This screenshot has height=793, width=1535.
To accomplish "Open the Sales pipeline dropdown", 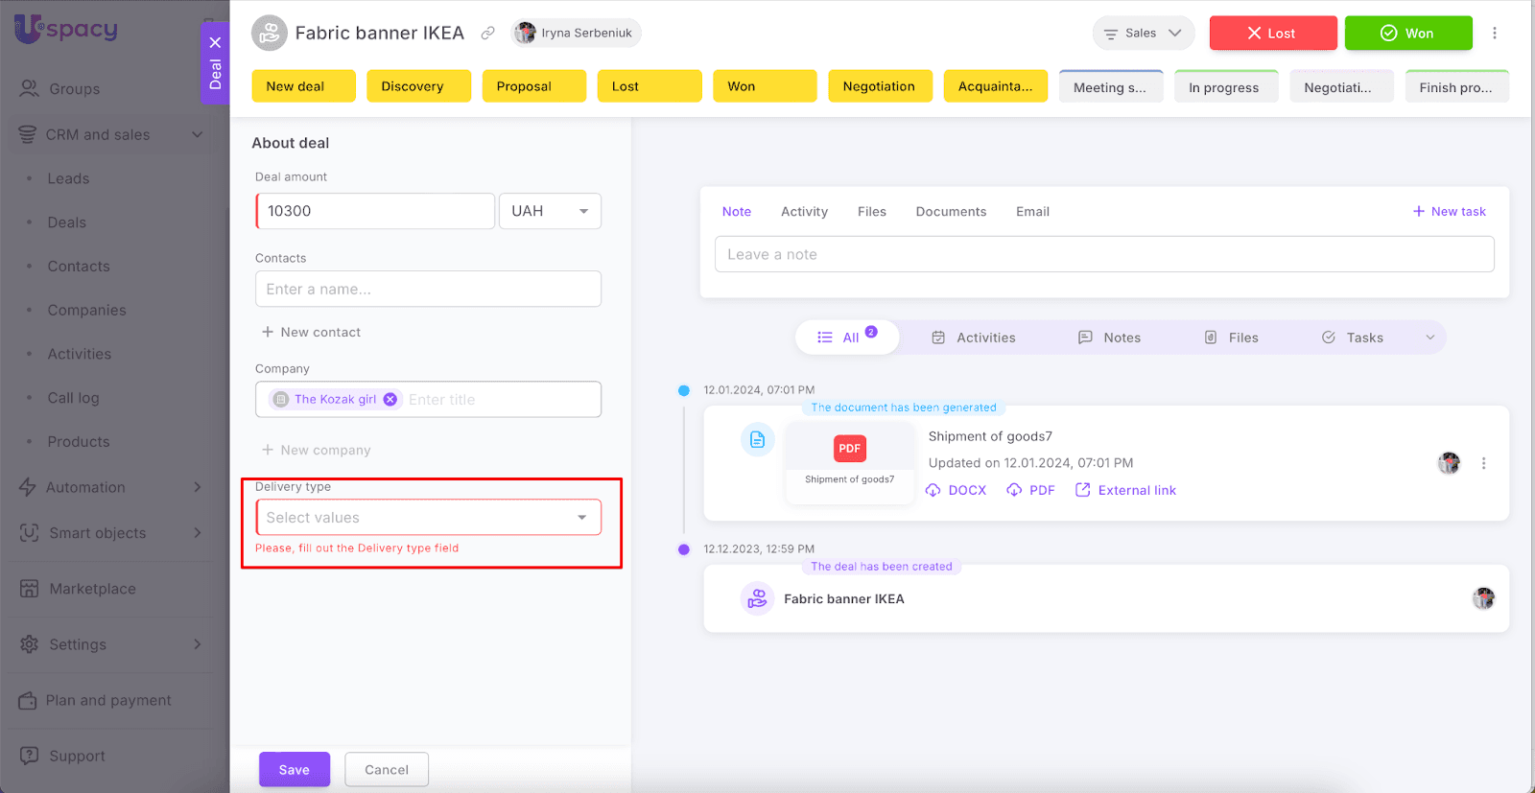I will click(x=1143, y=34).
